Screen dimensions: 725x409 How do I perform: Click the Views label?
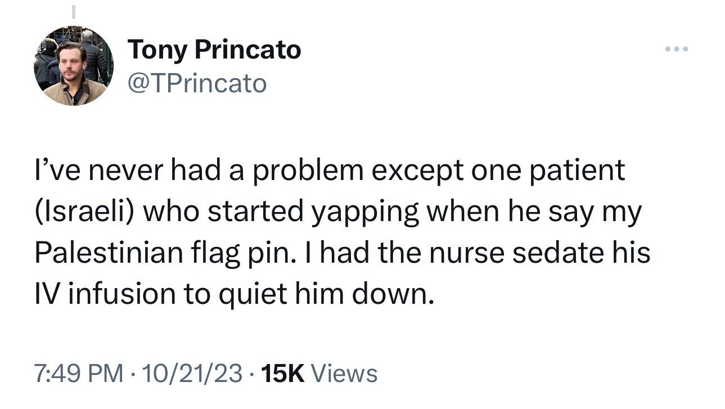pos(344,373)
